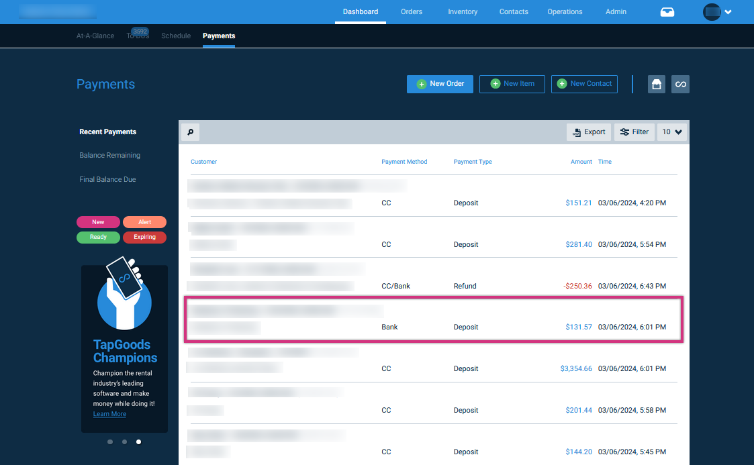754x465 pixels.
Task: Open the search magnifier in the payments table
Action: pyautogui.click(x=191, y=132)
